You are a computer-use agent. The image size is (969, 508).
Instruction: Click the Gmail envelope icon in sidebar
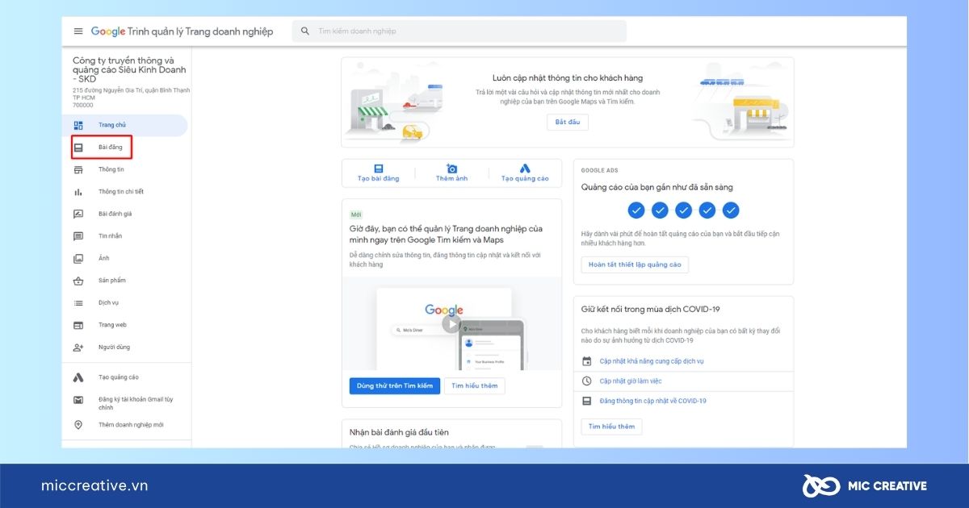(78, 400)
